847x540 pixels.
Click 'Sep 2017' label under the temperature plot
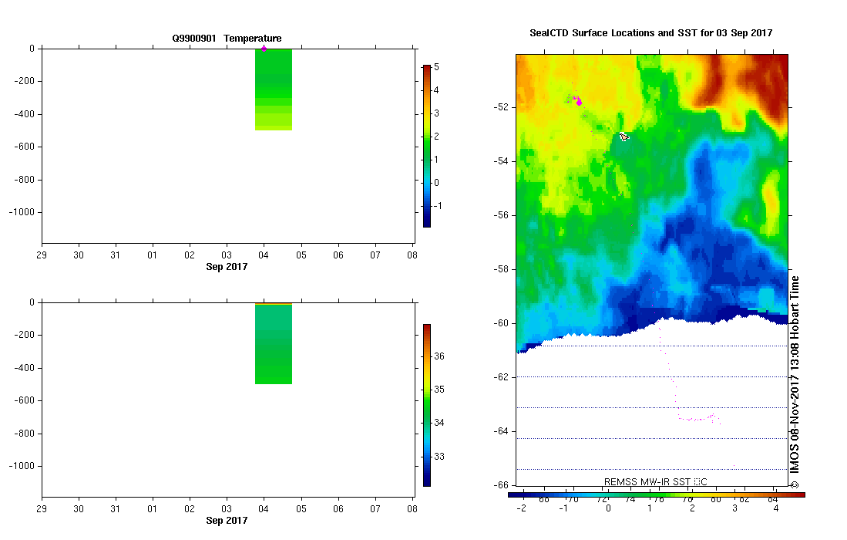pyautogui.click(x=227, y=266)
